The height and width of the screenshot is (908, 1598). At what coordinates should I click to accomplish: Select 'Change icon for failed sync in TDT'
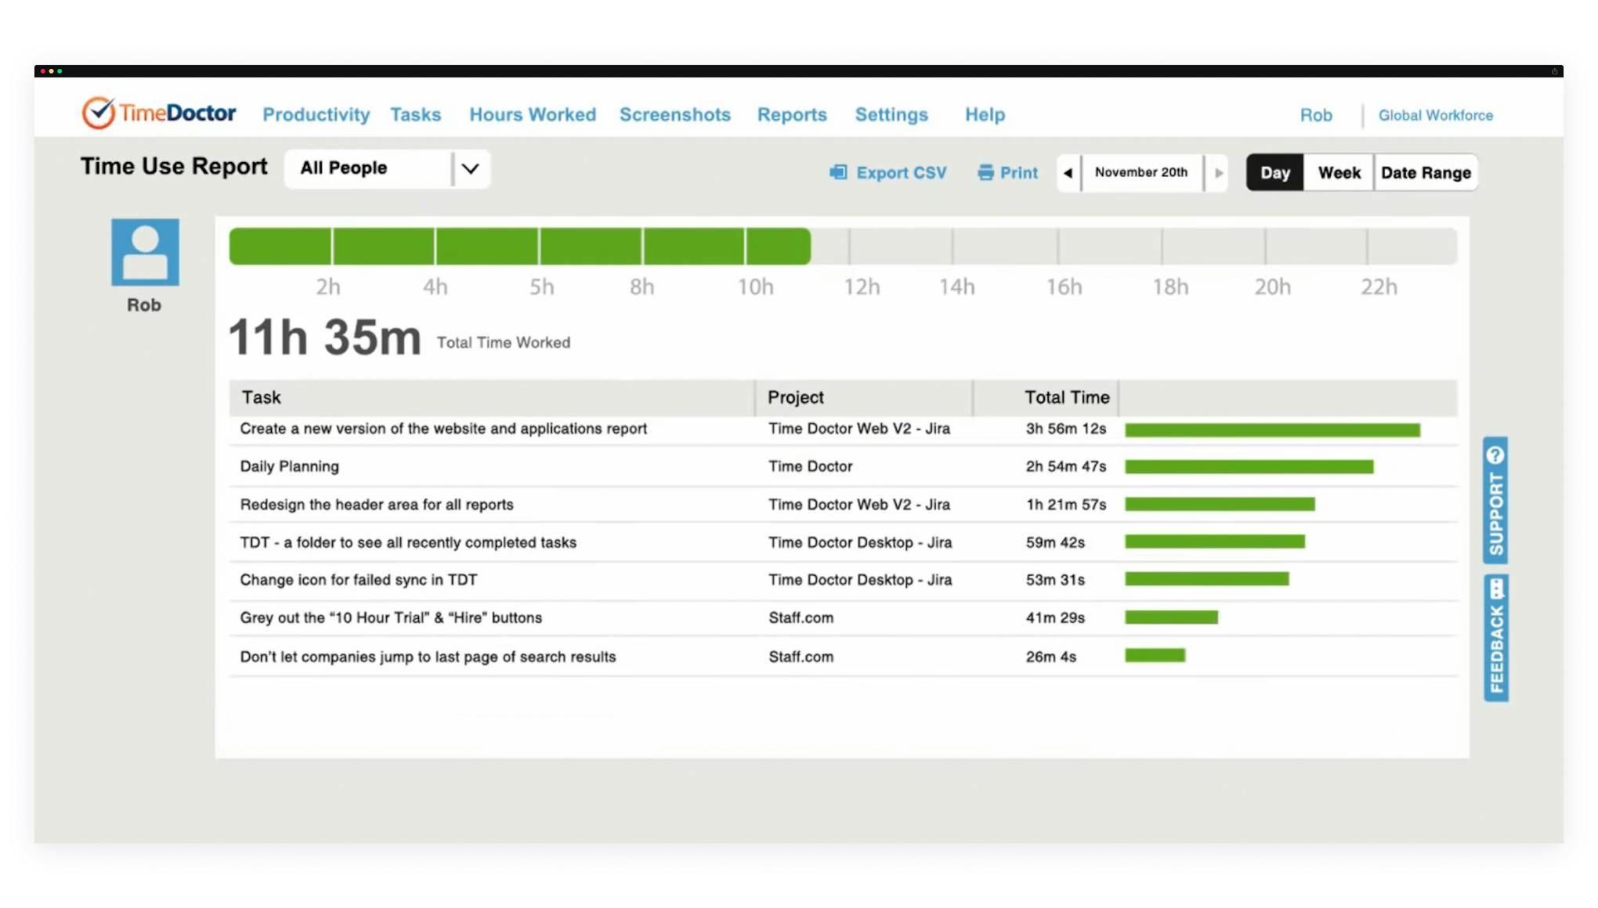point(359,579)
